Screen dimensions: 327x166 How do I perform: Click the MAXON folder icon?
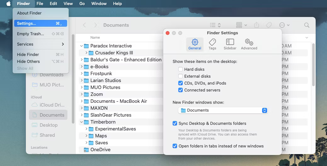pyautogui.click(x=86, y=108)
